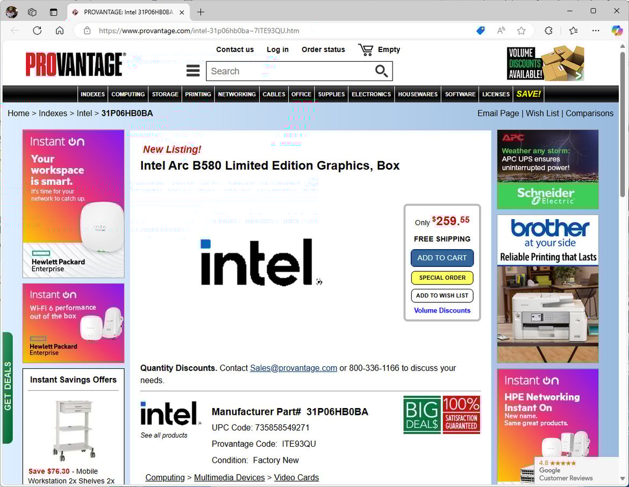Click ADD TO WISH LIST button

coord(442,295)
